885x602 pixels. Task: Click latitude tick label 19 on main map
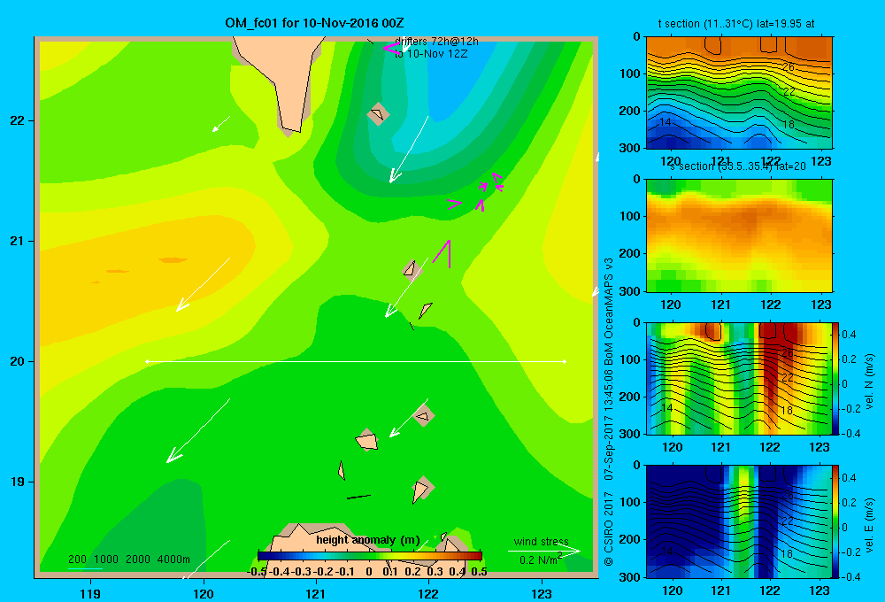(18, 482)
